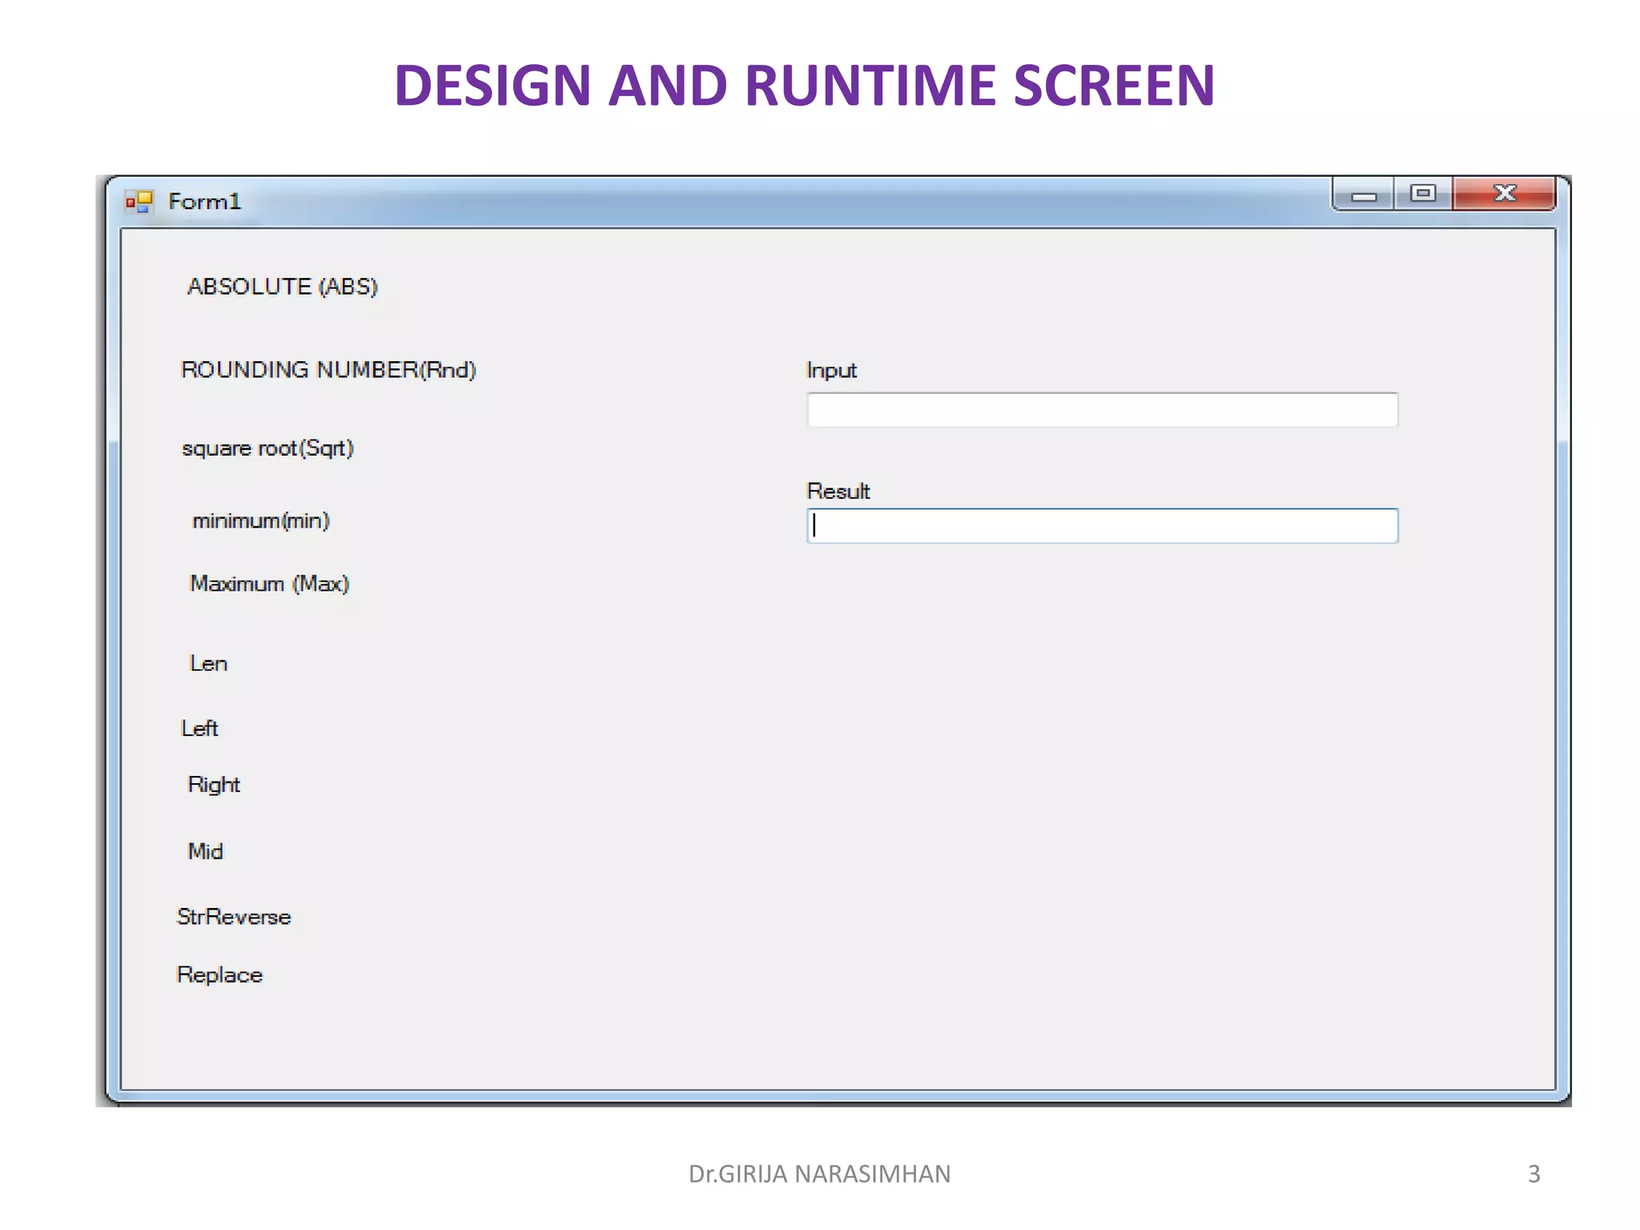Choose Maximum (Max) function
The height and width of the screenshot is (1230, 1640).
269,584
